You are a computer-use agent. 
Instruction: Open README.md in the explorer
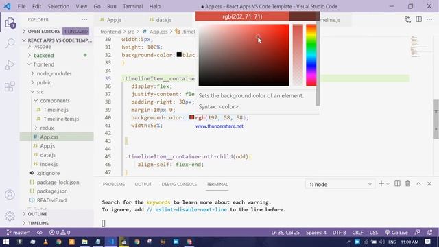pyautogui.click(x=51, y=200)
